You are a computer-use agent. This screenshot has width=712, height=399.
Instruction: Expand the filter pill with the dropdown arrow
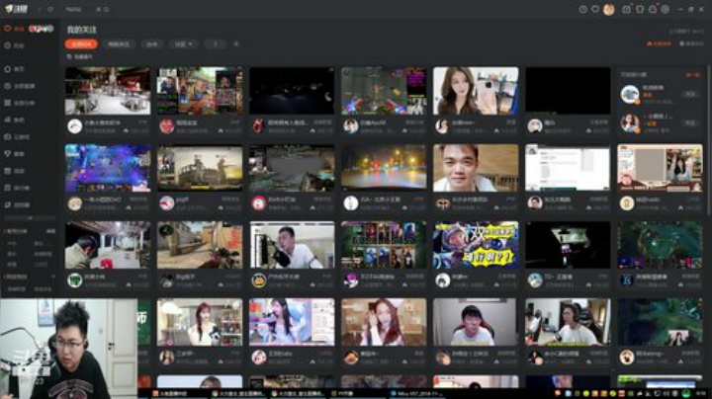click(x=184, y=44)
